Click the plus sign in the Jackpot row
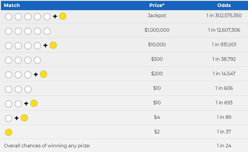The height and width of the screenshot is (152, 248). [55, 16]
